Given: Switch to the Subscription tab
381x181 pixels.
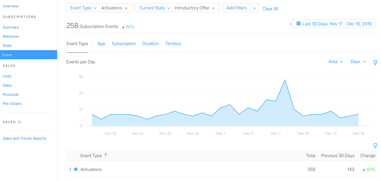Looking at the screenshot, I should point(124,44).
